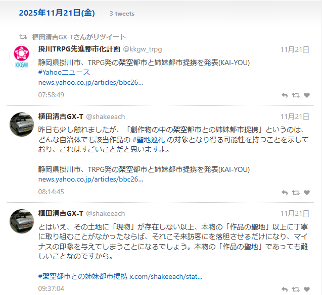Retweet the 07:58:49 kkgw_trpg tweet
322x295 pixels.
(x=296, y=95)
